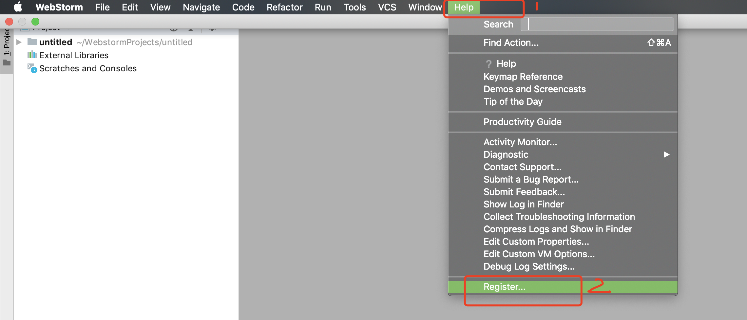Screen dimensions: 747x320
Task: Open the Run menu
Action: [323, 7]
